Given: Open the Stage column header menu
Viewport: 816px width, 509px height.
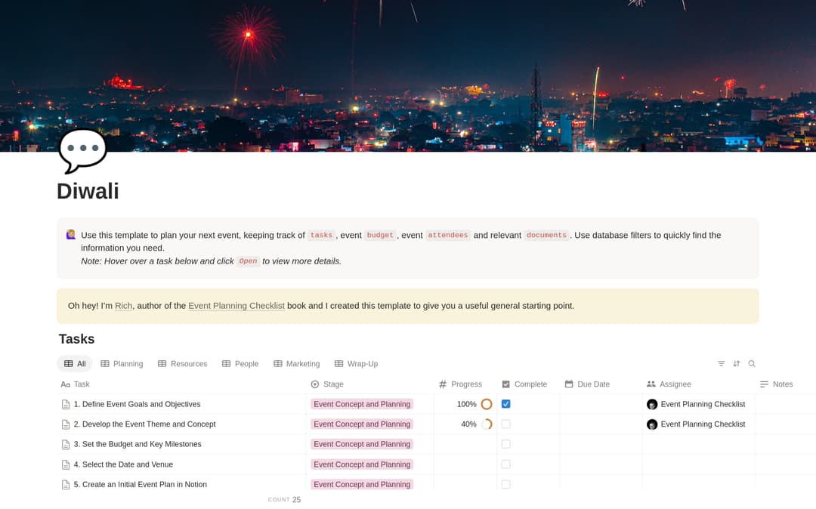Looking at the screenshot, I should [370, 384].
